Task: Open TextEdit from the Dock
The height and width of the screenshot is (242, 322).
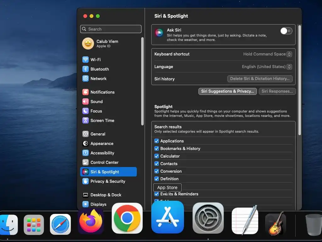Action: (245, 220)
